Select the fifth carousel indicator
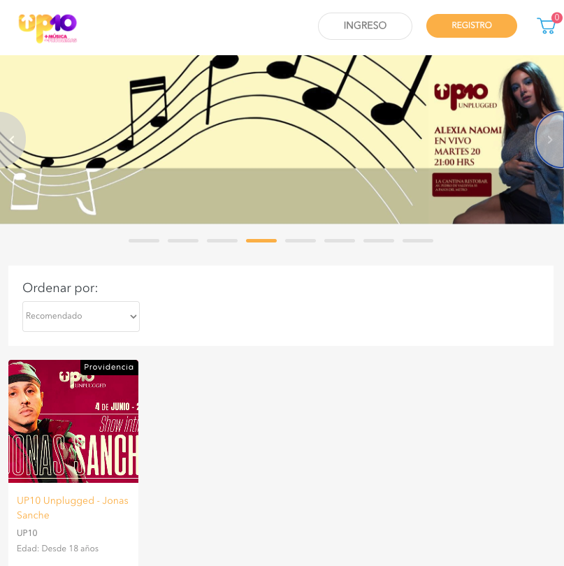The height and width of the screenshot is (566, 564). point(301,240)
